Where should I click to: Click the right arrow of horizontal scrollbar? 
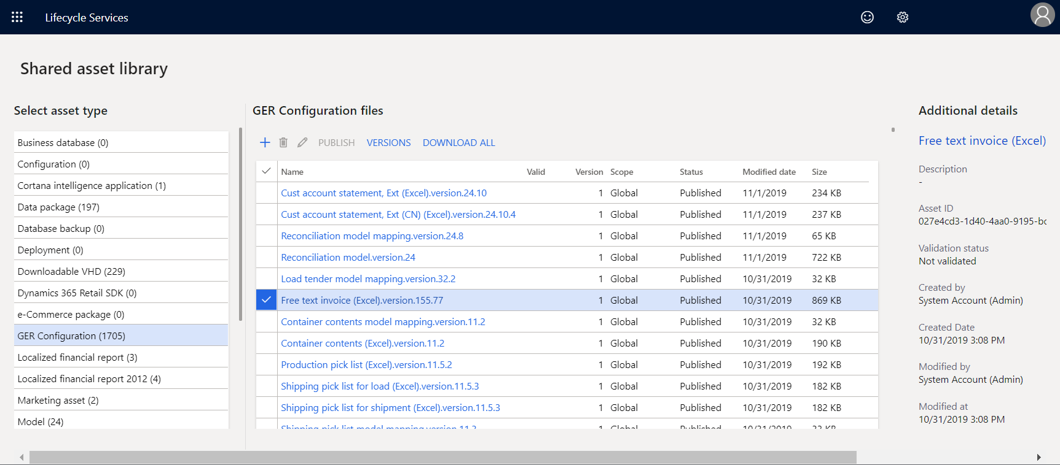click(x=1038, y=457)
